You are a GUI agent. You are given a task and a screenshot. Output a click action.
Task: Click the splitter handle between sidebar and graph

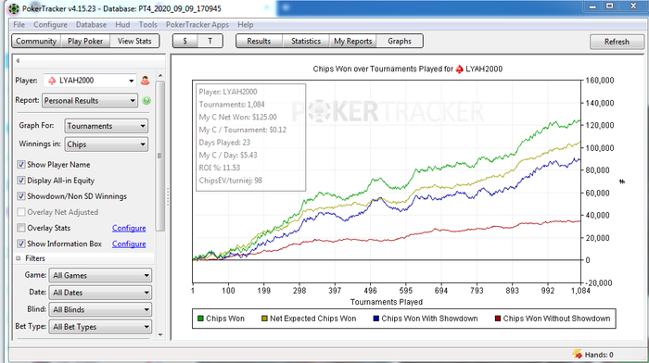[168, 197]
